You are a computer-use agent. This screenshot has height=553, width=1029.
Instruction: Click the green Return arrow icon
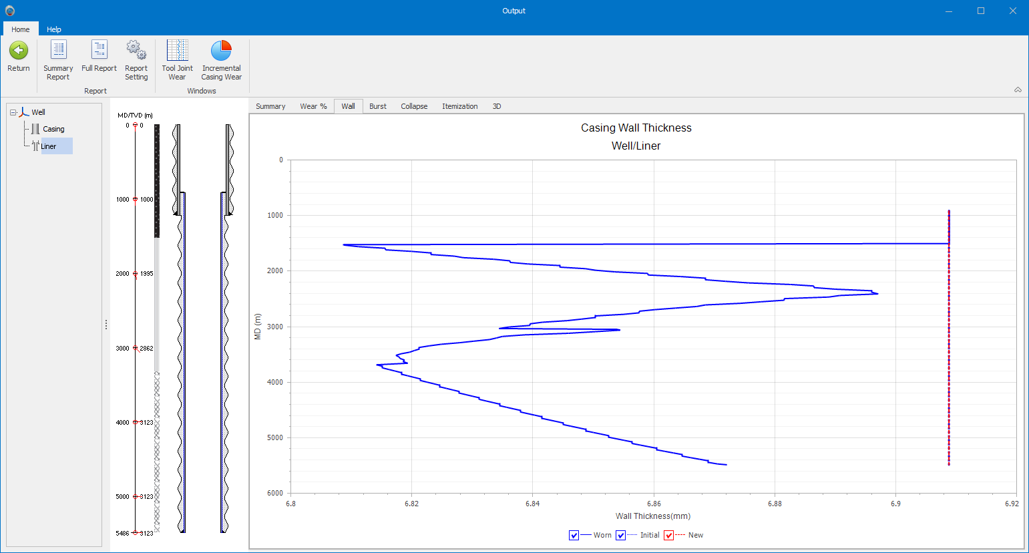19,51
